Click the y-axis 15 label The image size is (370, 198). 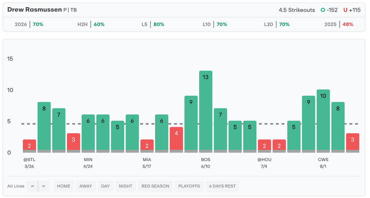pyautogui.click(x=10, y=59)
